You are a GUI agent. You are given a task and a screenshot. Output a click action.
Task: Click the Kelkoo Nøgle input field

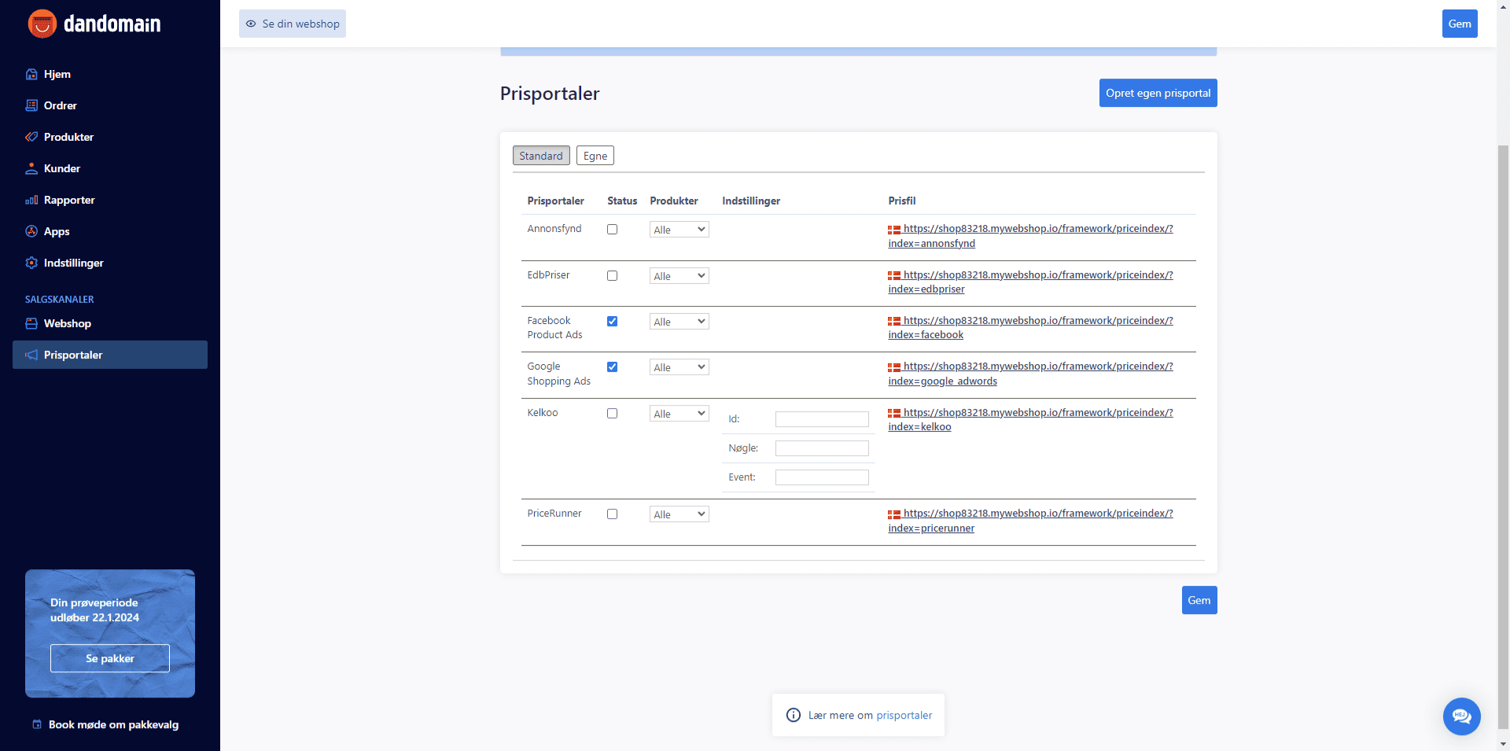pos(822,448)
